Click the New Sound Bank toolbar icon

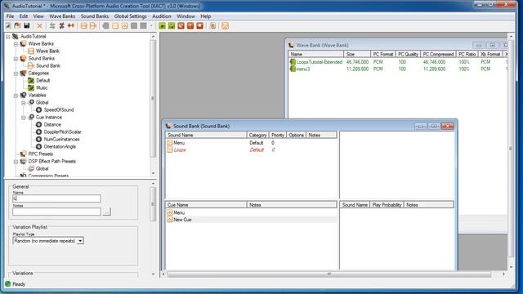[x=93, y=25]
